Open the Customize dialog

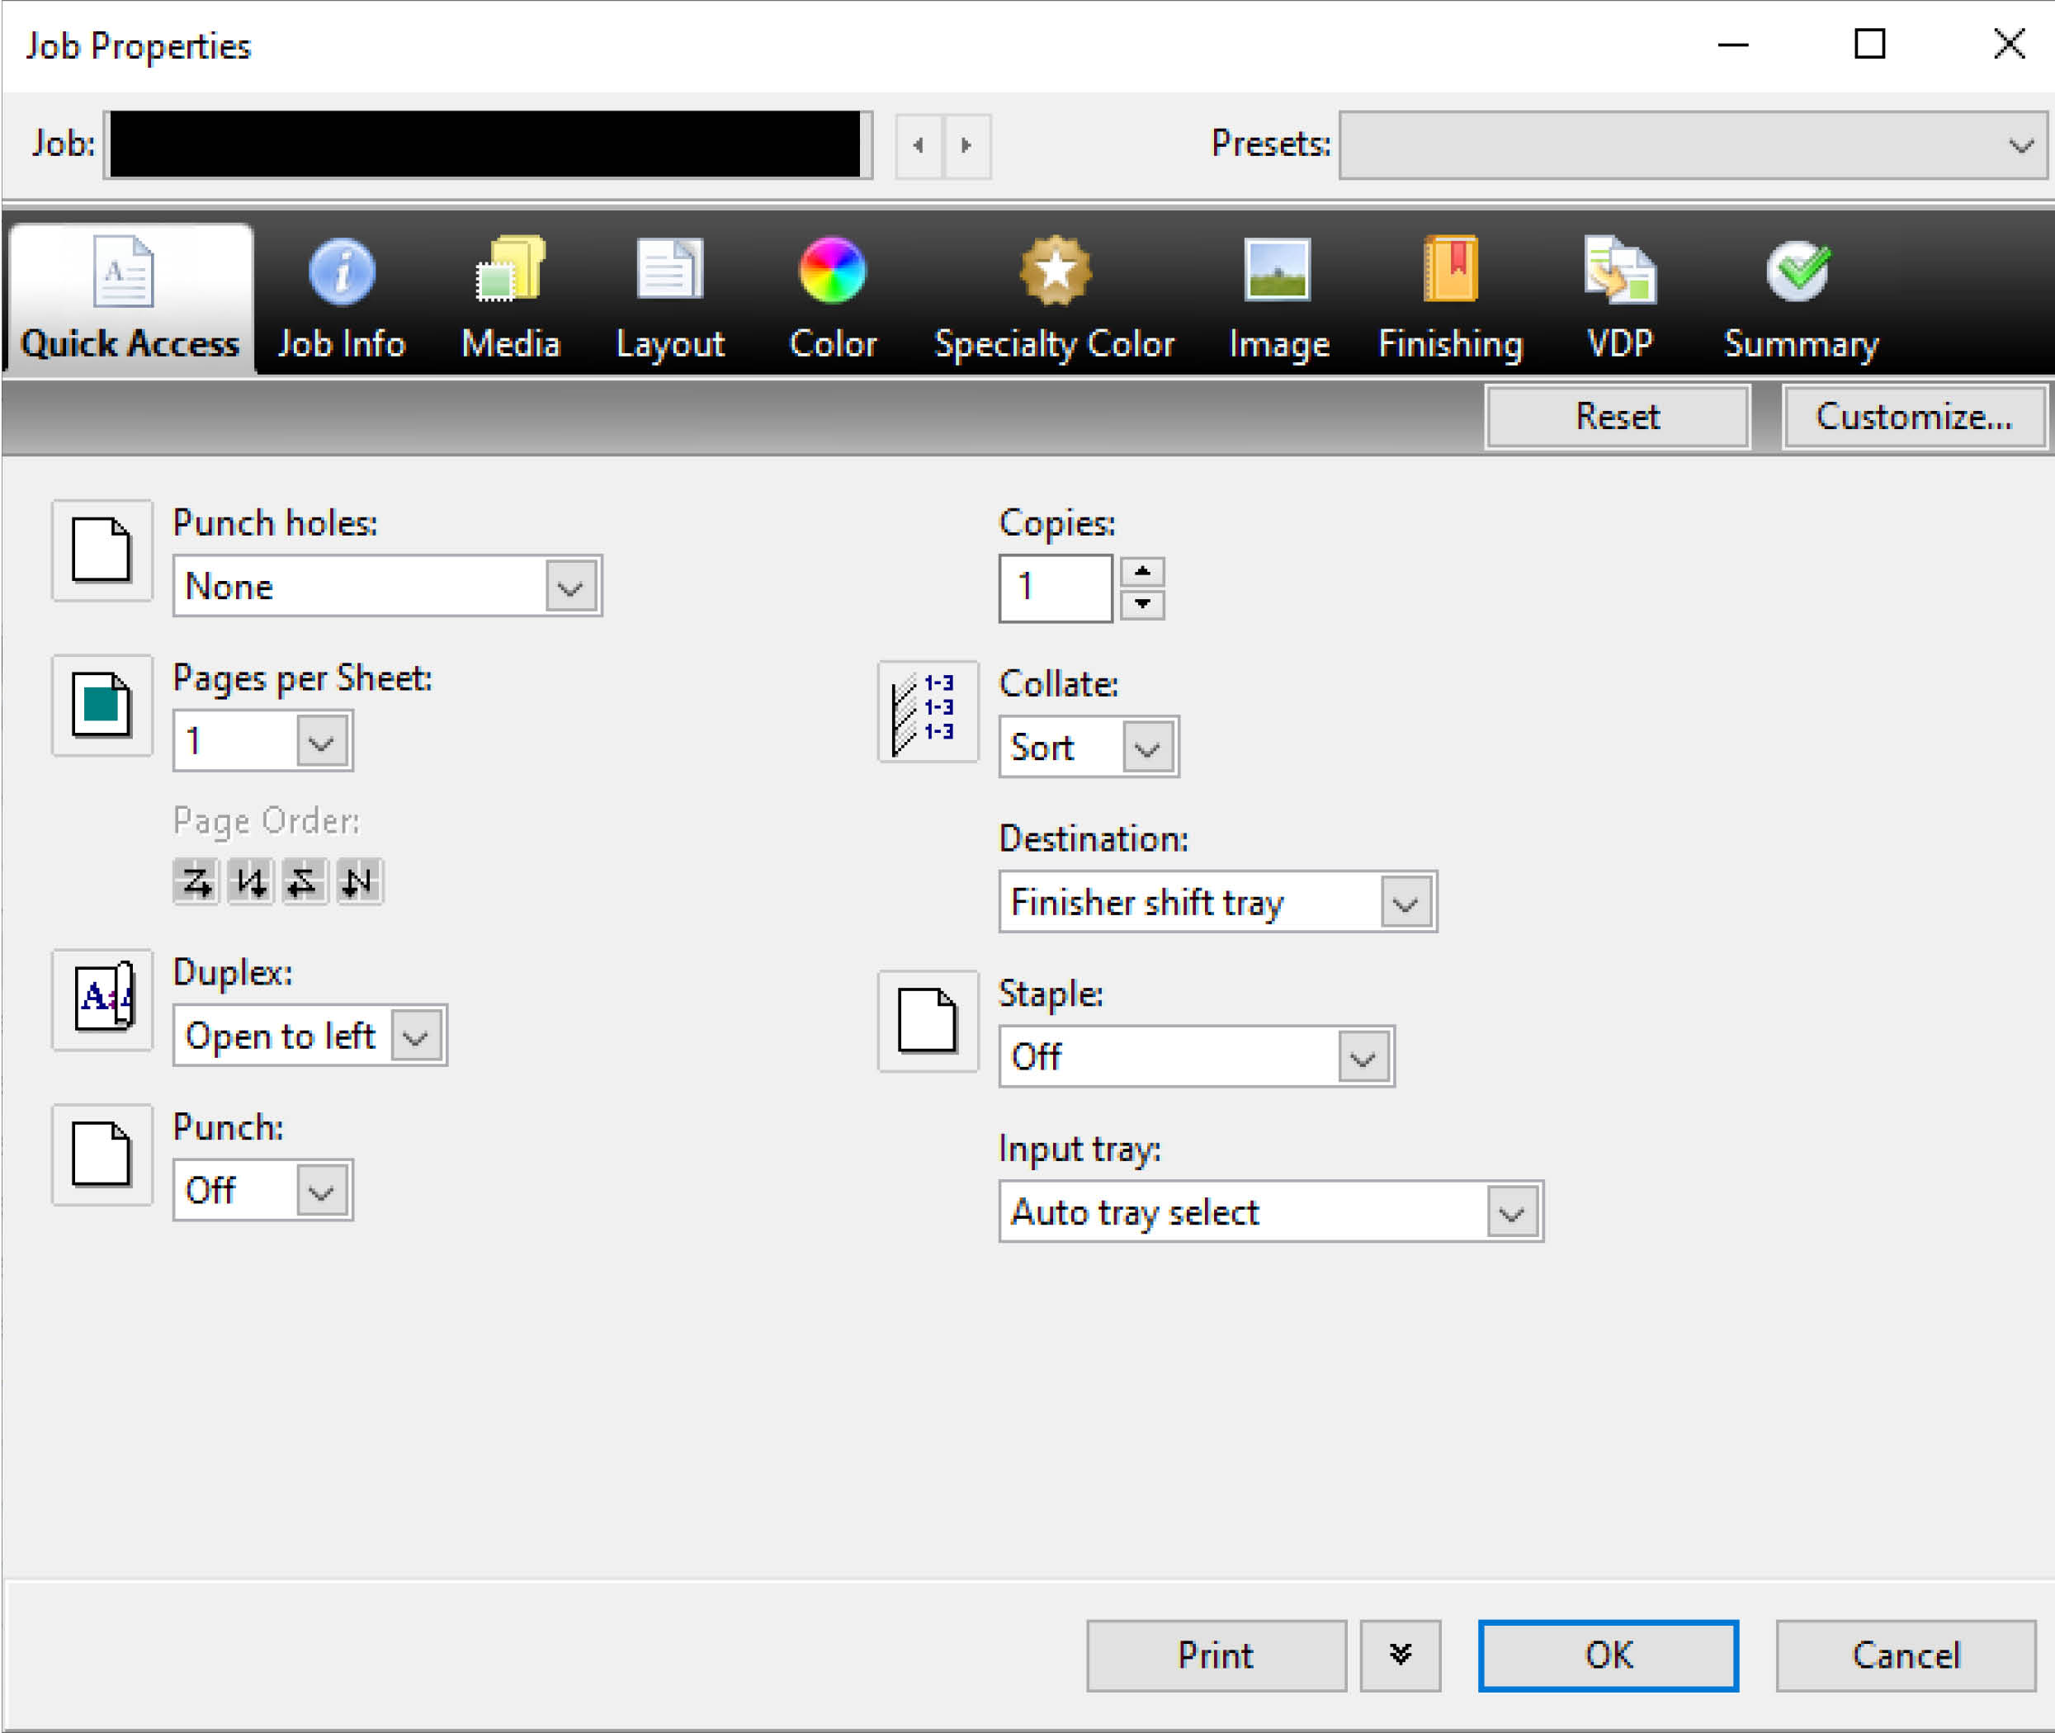[x=1914, y=417]
